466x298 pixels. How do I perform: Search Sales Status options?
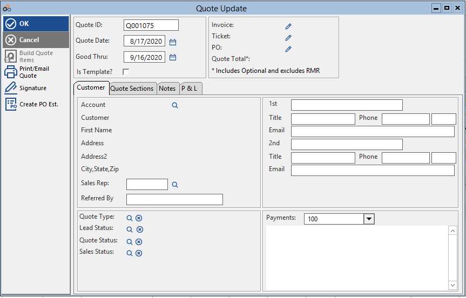click(x=130, y=253)
